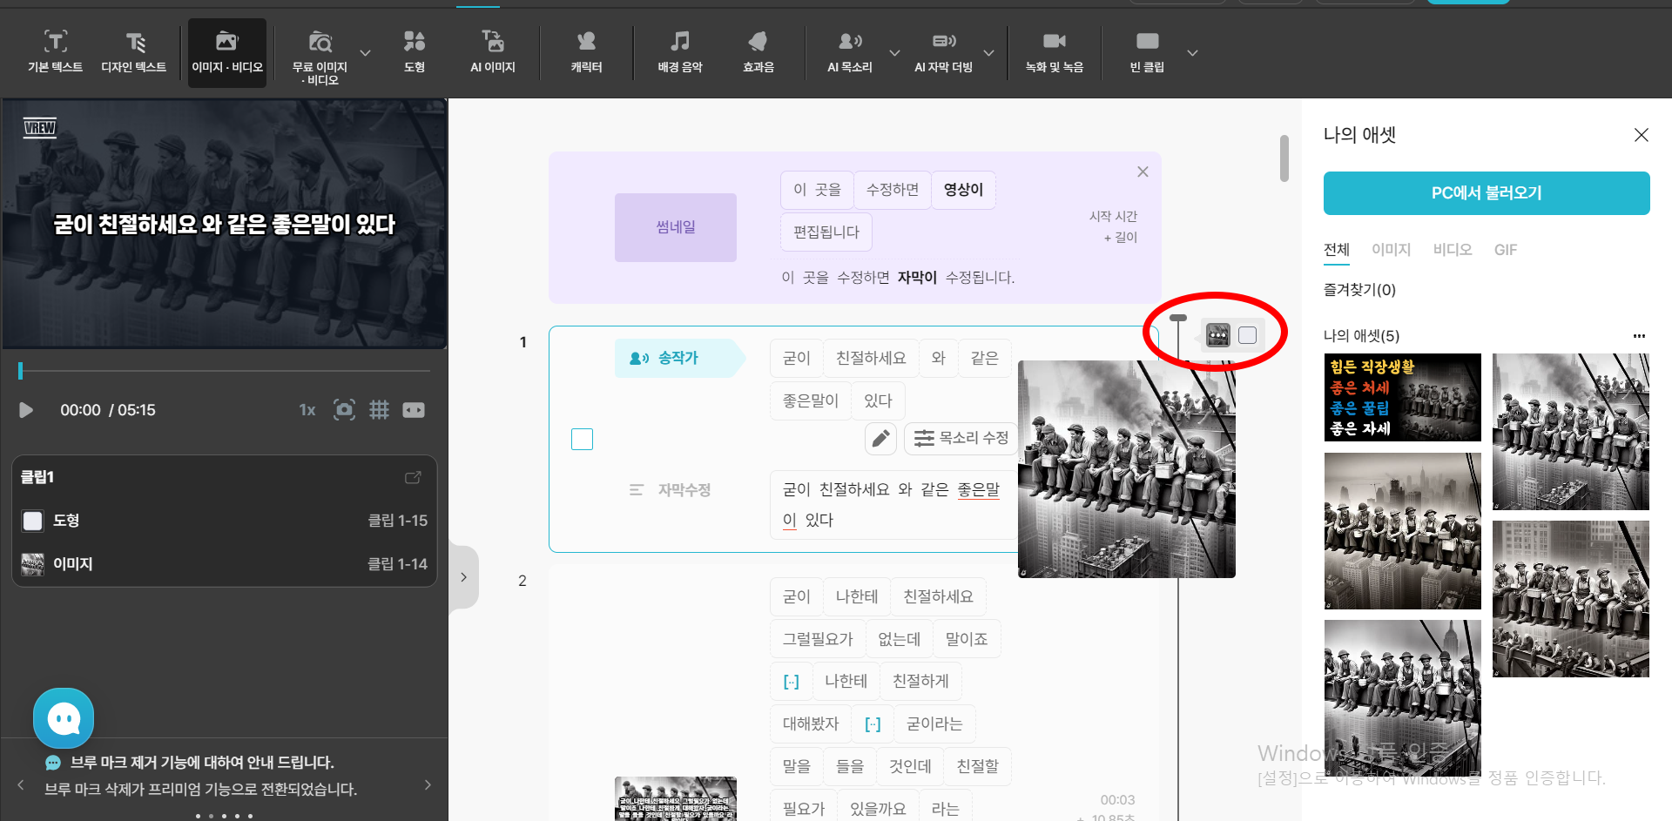Click the 썸네일 thumbnail button
The height and width of the screenshot is (821, 1672).
pyautogui.click(x=676, y=227)
